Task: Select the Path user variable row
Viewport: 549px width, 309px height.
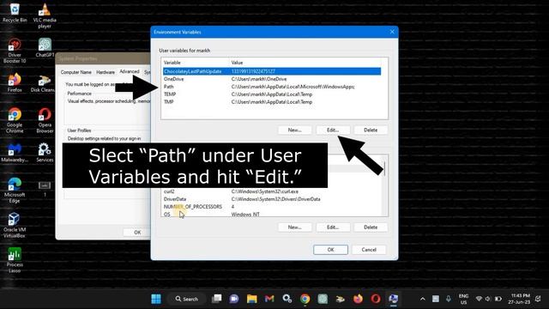Action: 272,87
